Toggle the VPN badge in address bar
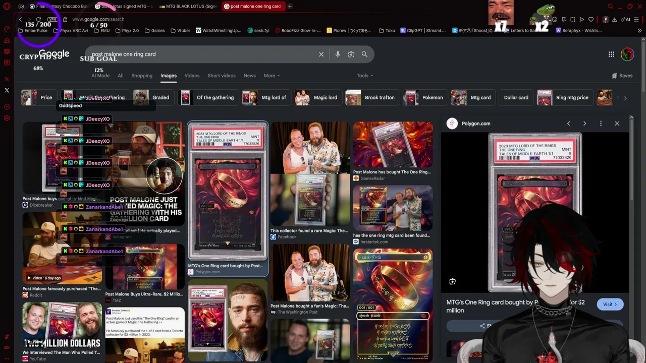The height and width of the screenshot is (363, 646). 52,19
